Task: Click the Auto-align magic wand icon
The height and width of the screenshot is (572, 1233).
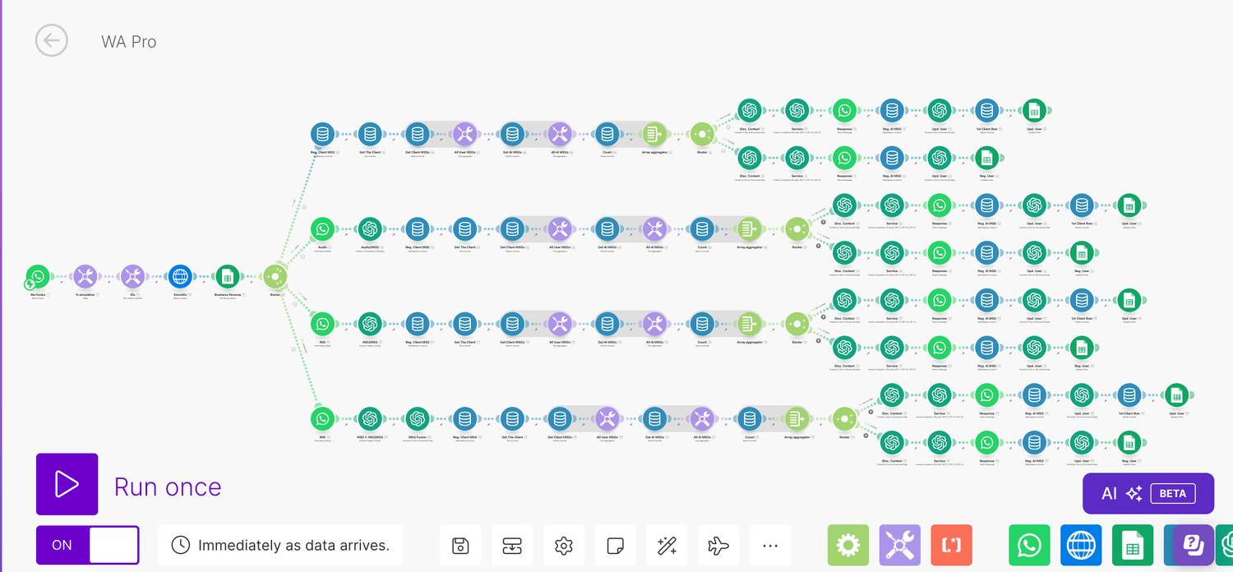Action: click(667, 545)
